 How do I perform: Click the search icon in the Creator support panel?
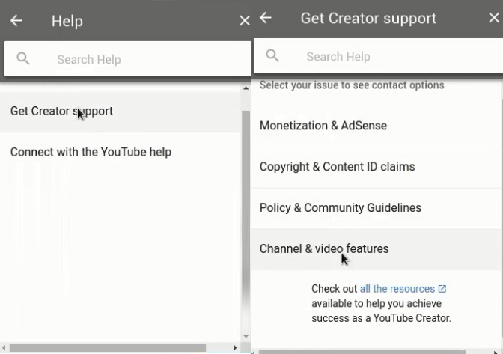point(272,56)
